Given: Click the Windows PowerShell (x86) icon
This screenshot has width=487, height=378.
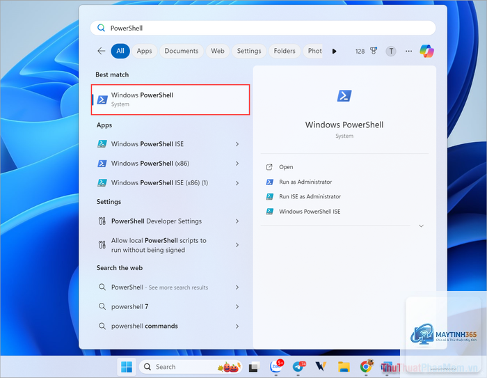Looking at the screenshot, I should point(102,163).
